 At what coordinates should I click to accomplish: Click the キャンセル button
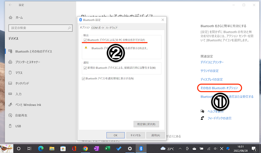point(135,135)
